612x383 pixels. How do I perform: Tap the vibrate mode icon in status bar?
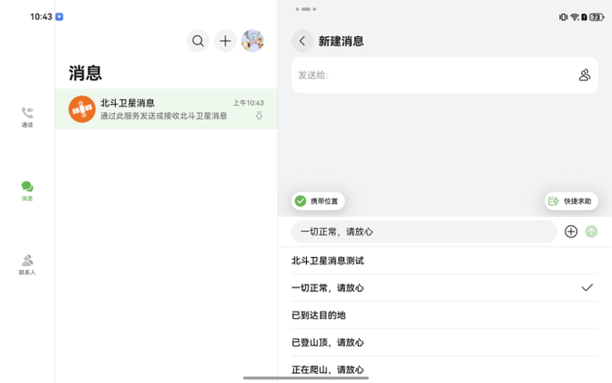[563, 17]
